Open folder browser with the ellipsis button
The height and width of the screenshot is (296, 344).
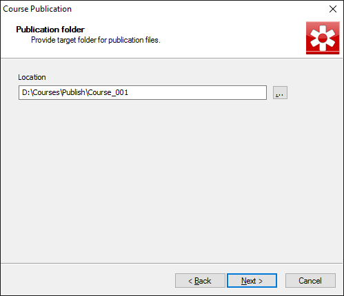[280, 93]
